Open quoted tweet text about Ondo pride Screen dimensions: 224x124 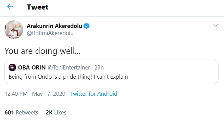tap(68, 77)
